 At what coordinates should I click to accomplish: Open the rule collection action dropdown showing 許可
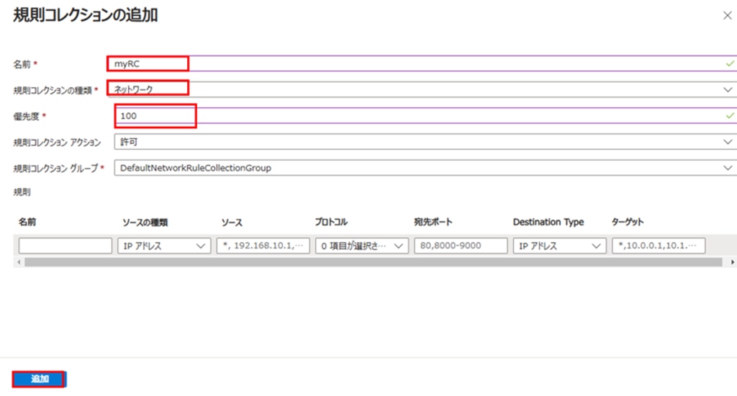(x=425, y=142)
